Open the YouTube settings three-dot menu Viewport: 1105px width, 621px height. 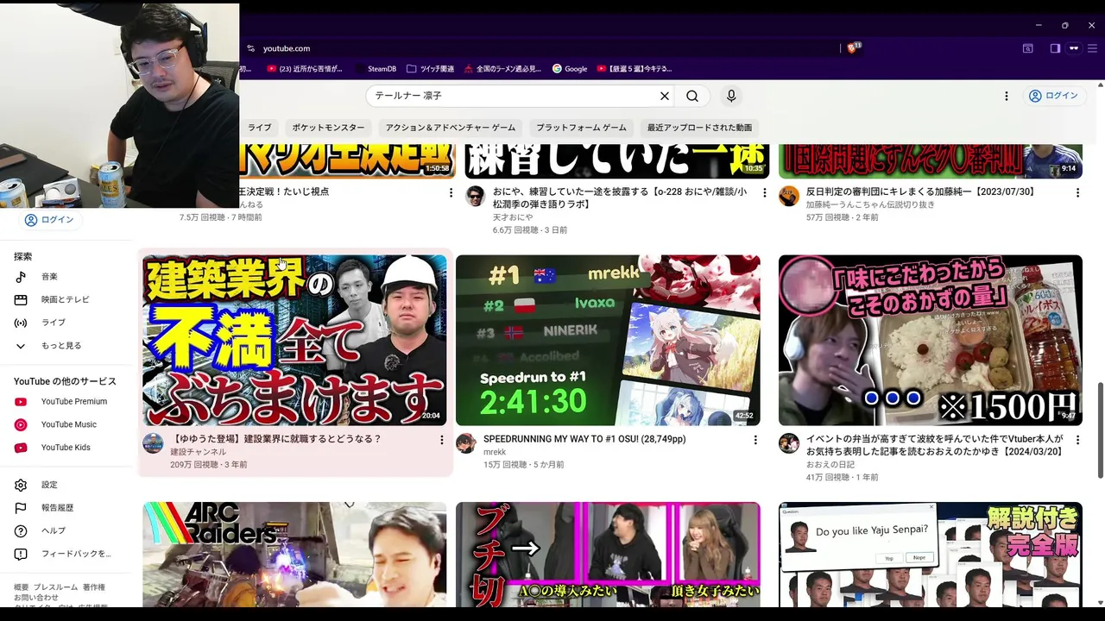(x=1006, y=96)
